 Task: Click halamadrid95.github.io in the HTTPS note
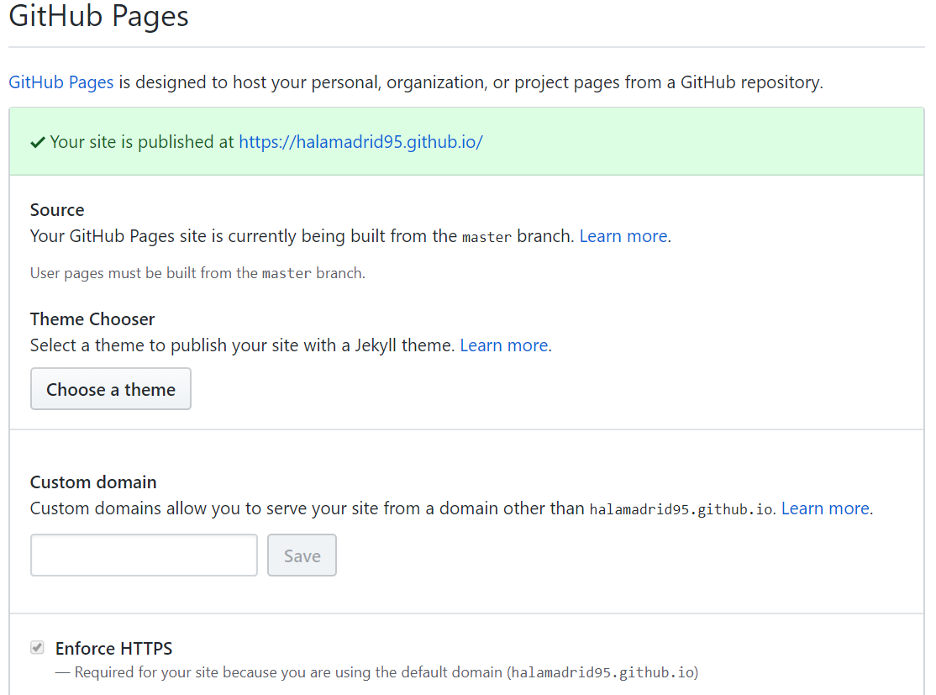coord(602,672)
